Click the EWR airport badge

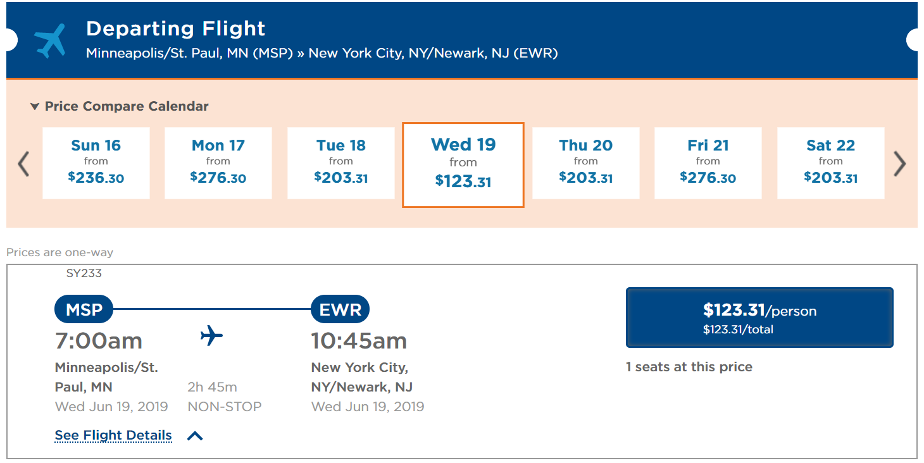(x=340, y=310)
